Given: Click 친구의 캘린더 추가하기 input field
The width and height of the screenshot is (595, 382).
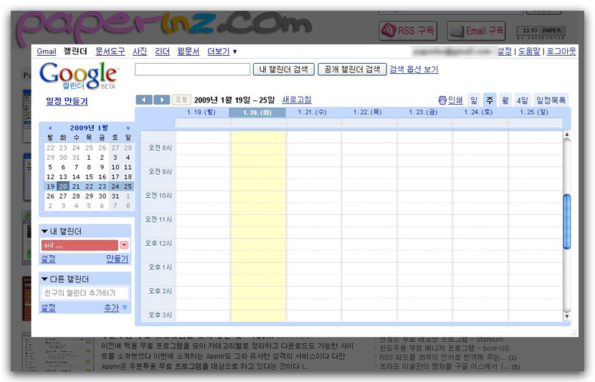Looking at the screenshot, I should pos(85,293).
